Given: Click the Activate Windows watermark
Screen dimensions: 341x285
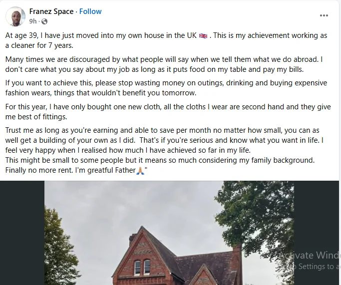Looking at the screenshot, I should click(310, 256).
